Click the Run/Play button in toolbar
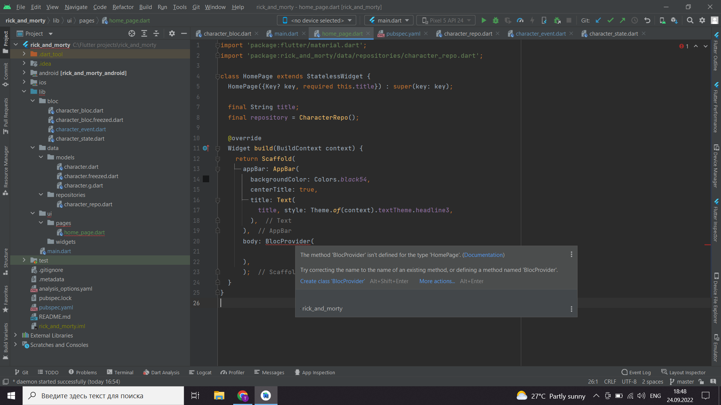The height and width of the screenshot is (405, 721). (x=483, y=21)
